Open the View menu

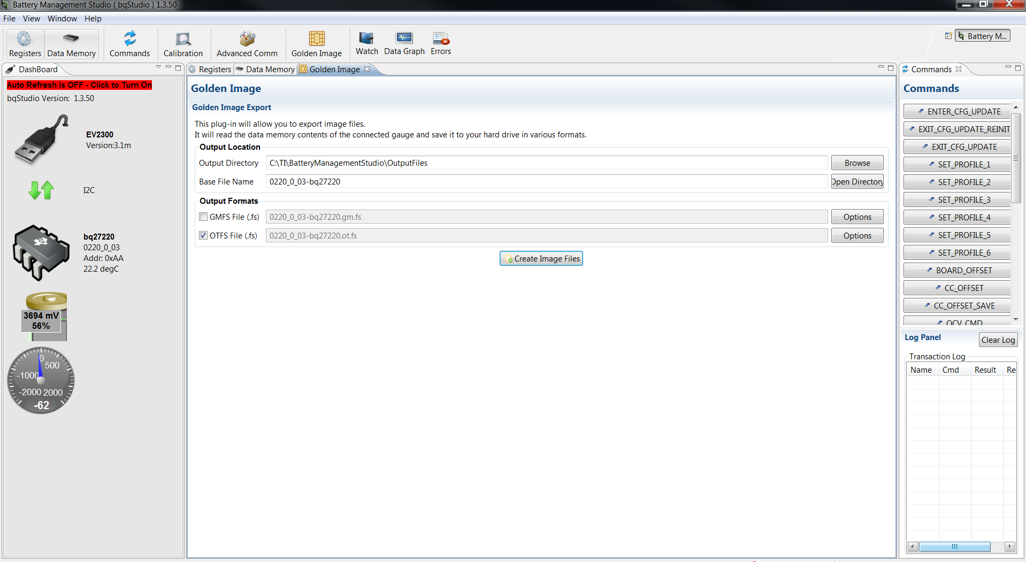pyautogui.click(x=31, y=18)
